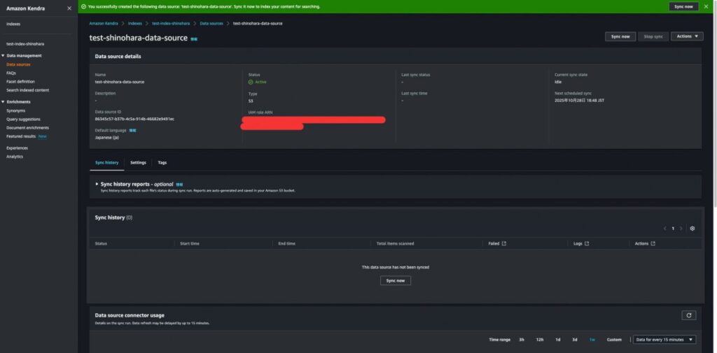Viewport: 717px width, 353px height.
Task: Select the 3h time range option
Action: click(x=522, y=340)
